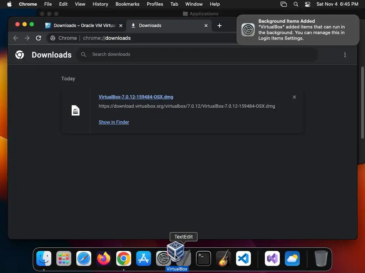The width and height of the screenshot is (365, 273).
Task: Click the DMG file icon in the download card
Action: 76,111
